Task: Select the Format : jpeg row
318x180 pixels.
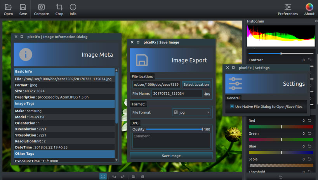Action: 64,85
